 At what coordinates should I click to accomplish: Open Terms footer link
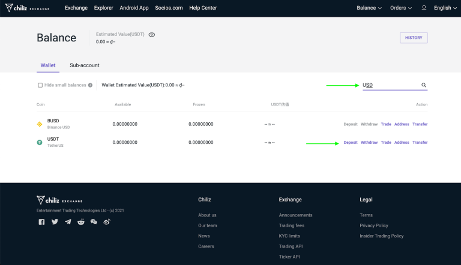tap(366, 215)
